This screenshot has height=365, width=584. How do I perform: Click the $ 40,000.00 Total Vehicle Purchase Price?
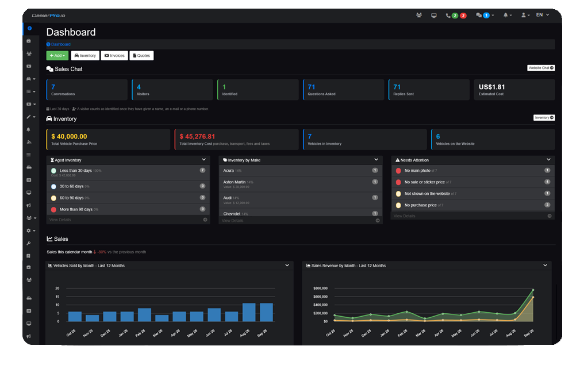tap(108, 139)
